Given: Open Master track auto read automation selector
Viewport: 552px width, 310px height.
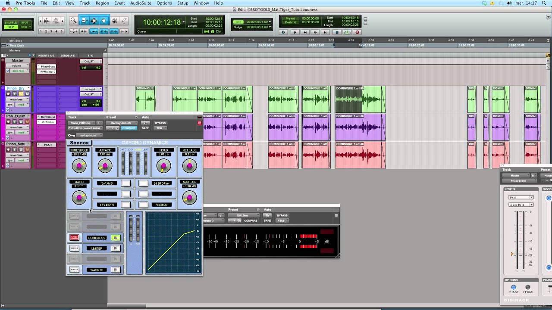Looking at the screenshot, I should pos(19,71).
